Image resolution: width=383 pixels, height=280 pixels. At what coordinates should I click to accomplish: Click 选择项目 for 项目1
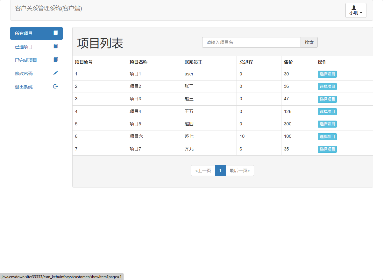(327, 74)
